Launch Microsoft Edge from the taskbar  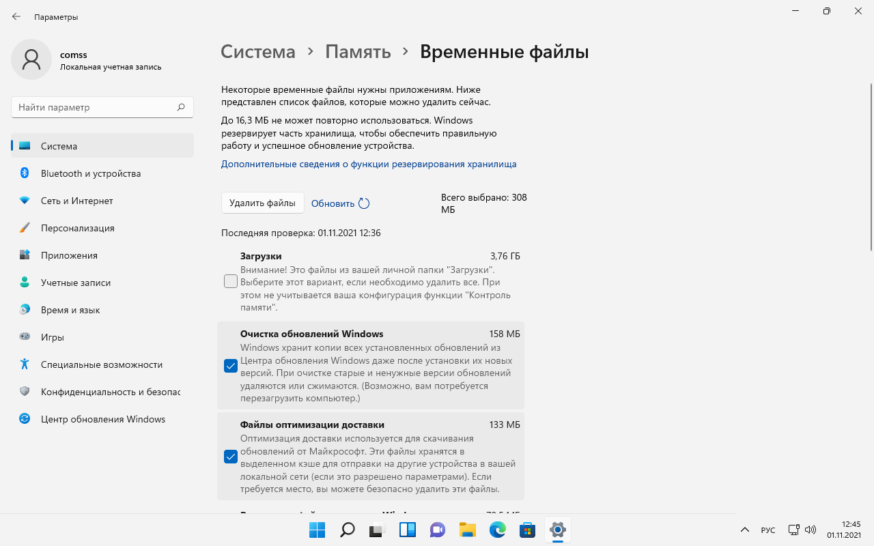point(497,530)
